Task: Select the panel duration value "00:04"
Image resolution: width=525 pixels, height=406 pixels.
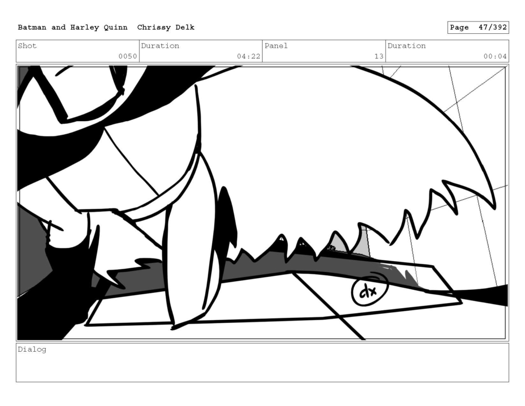Action: pyautogui.click(x=495, y=56)
